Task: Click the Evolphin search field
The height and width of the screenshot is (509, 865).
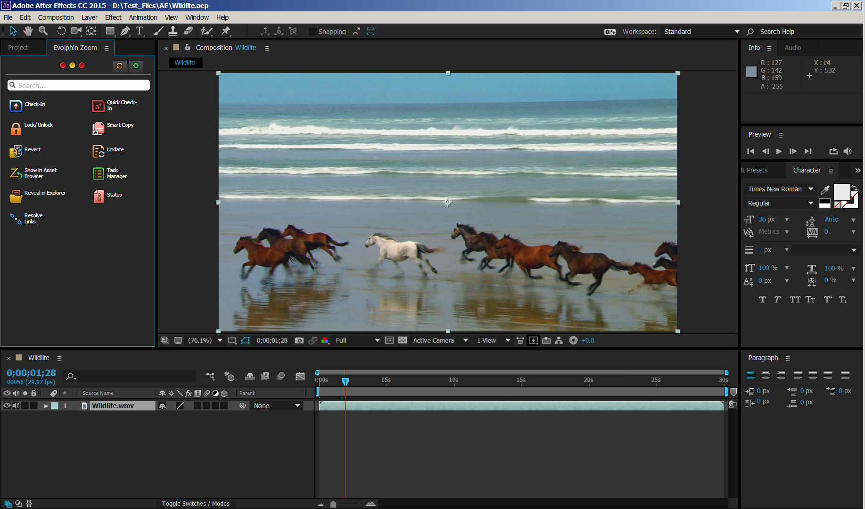Action: pos(79,85)
